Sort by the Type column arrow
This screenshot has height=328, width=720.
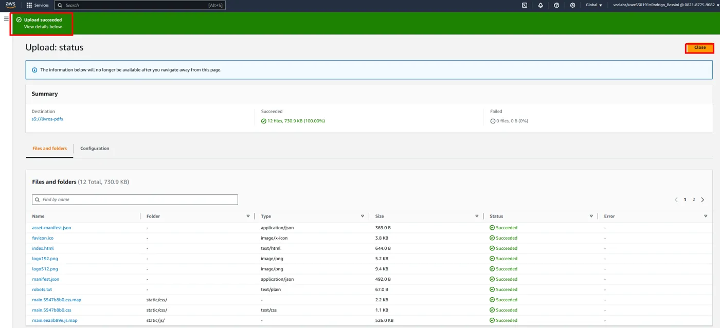pos(363,216)
